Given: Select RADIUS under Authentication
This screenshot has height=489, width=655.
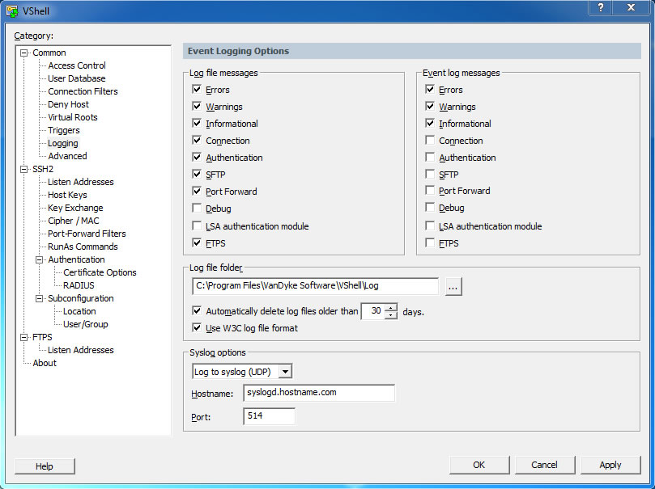Looking at the screenshot, I should tap(79, 285).
